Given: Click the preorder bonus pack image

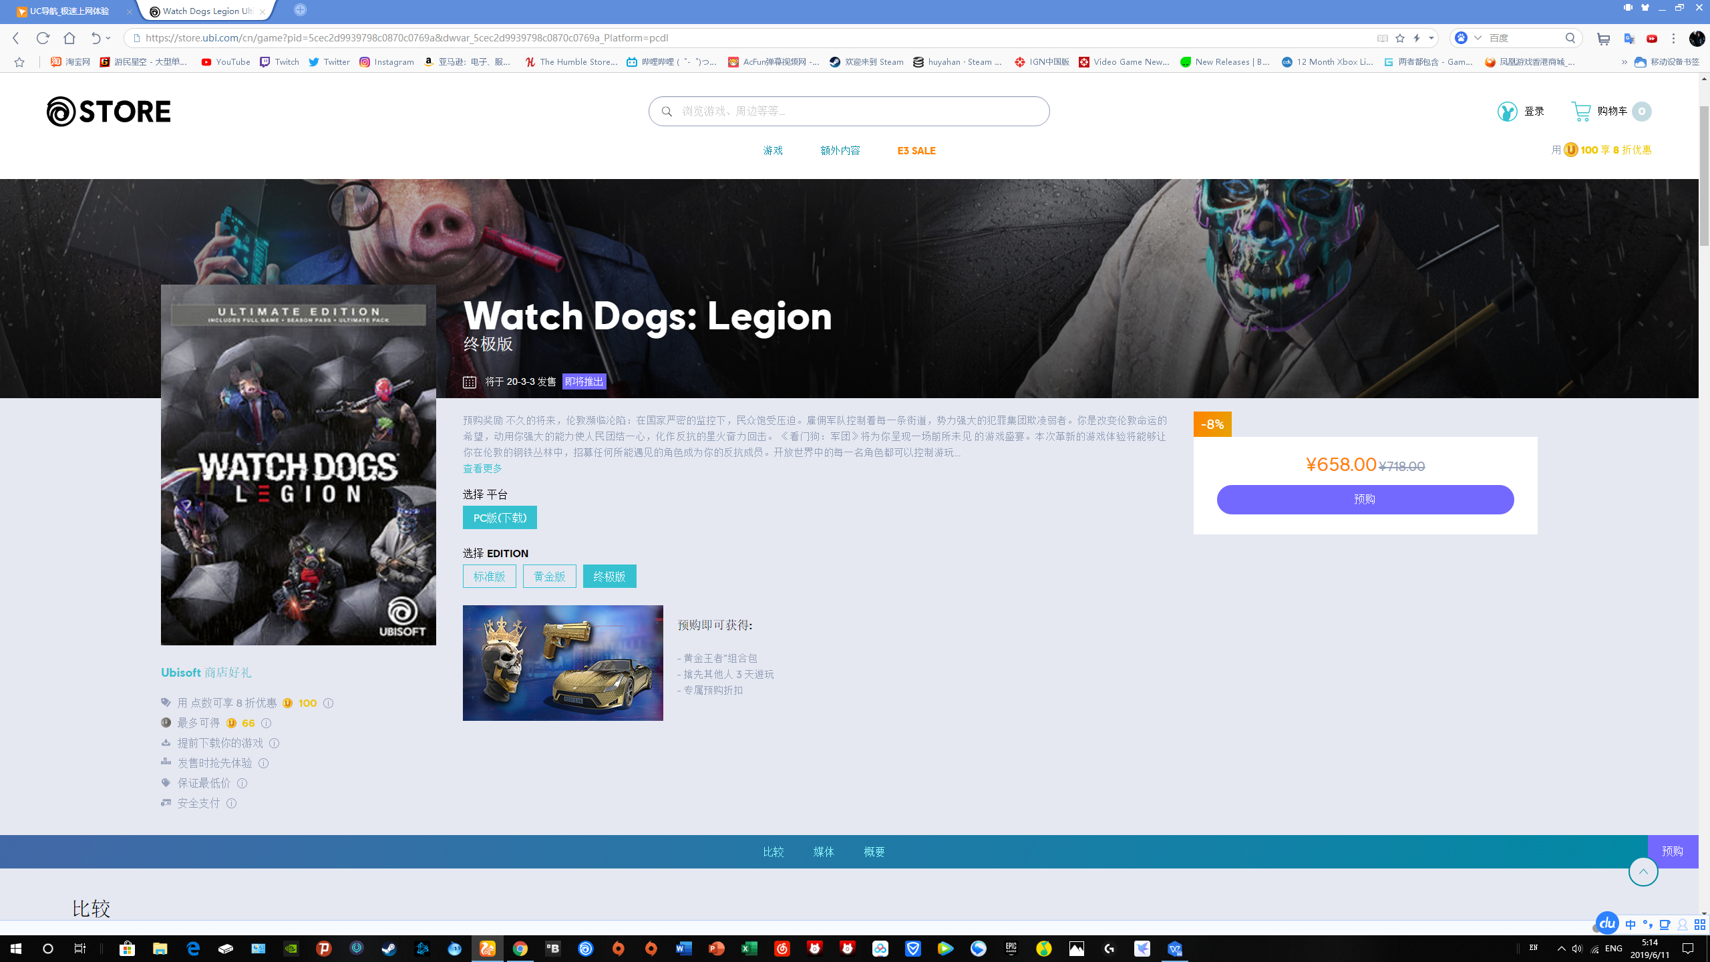Looking at the screenshot, I should click(x=563, y=663).
